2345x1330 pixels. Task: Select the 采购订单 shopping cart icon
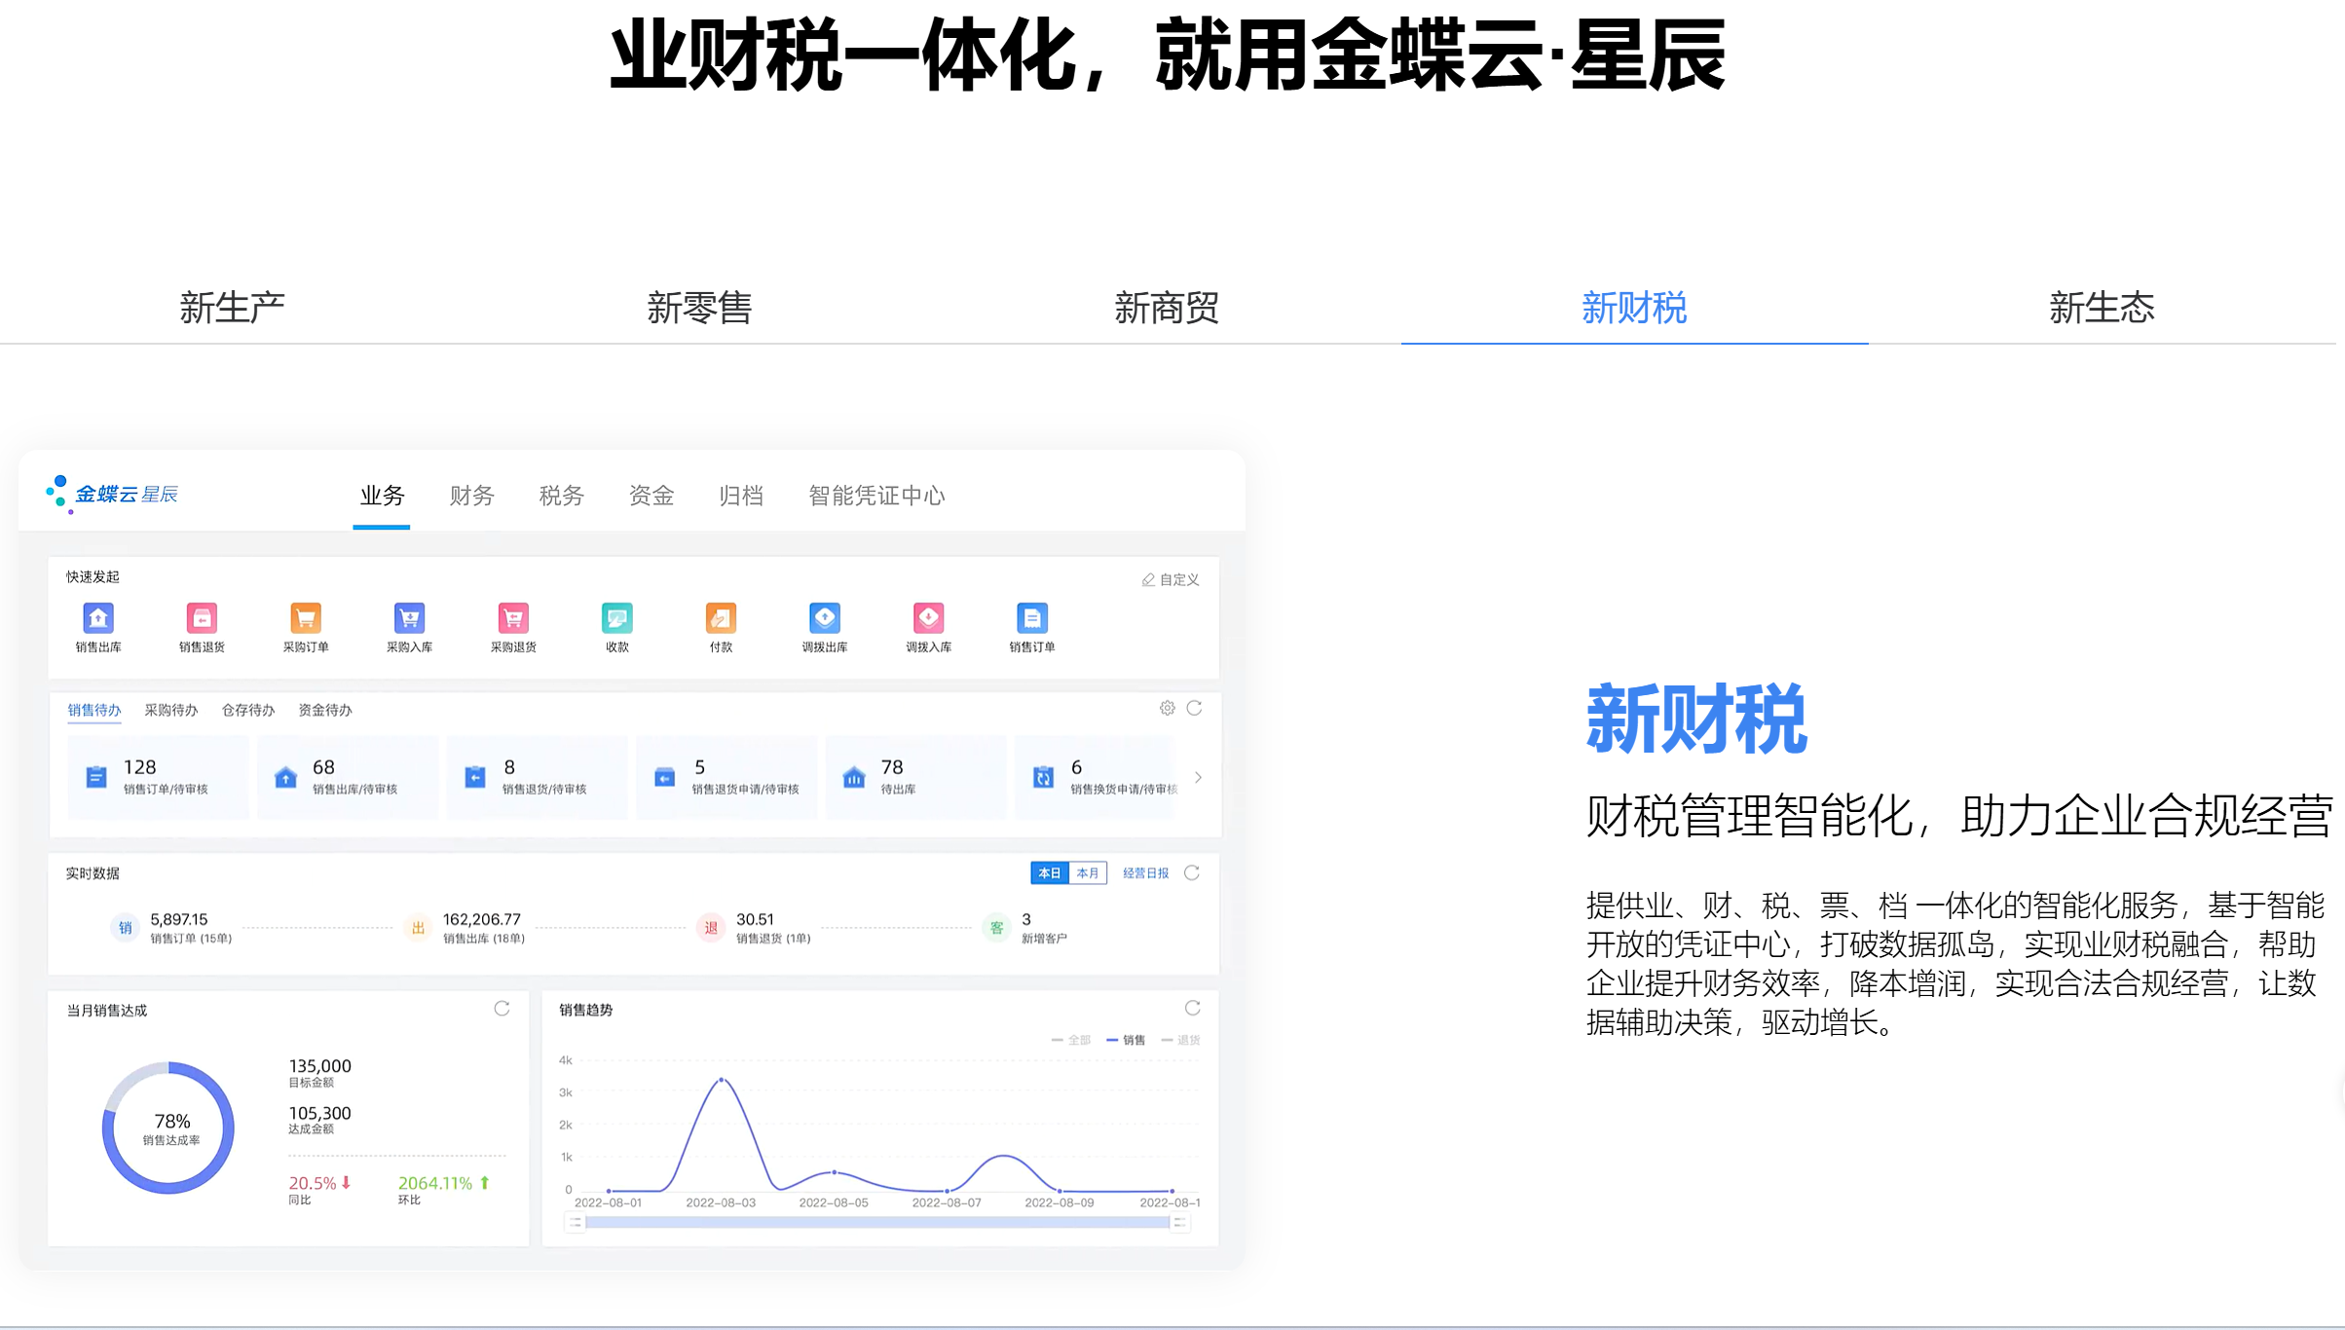coord(306,617)
